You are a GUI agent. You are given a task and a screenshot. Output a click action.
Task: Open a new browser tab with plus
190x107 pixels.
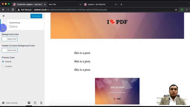coord(121,4)
